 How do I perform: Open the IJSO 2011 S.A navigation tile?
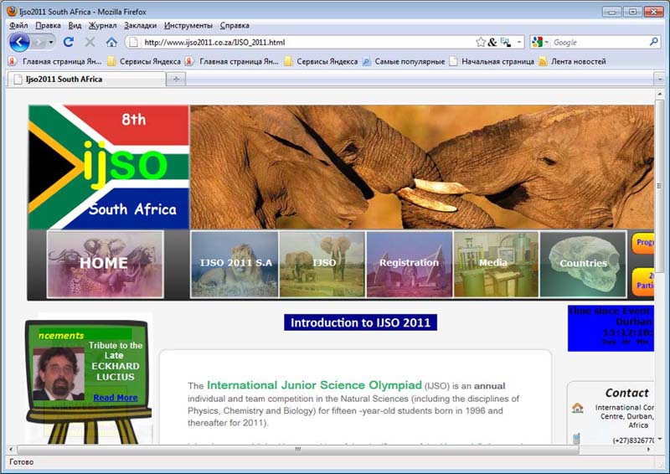[234, 264]
